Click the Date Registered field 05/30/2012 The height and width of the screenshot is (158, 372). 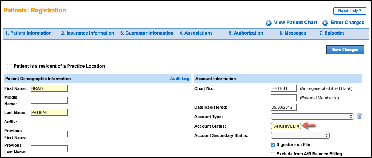point(283,107)
